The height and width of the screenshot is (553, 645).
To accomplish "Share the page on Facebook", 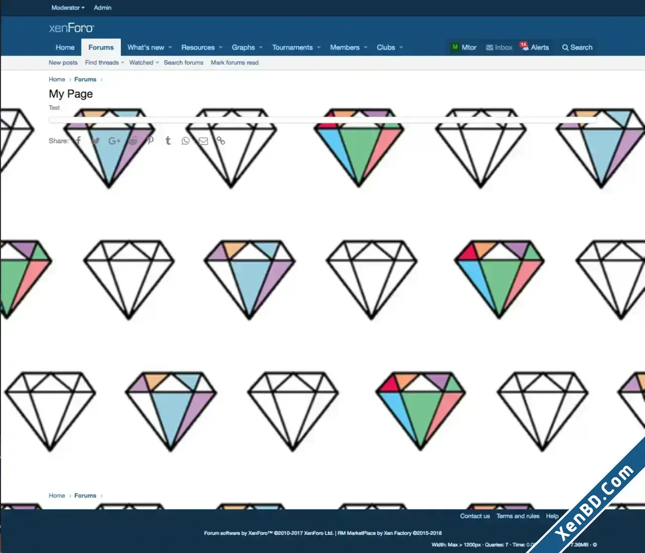I will [79, 141].
